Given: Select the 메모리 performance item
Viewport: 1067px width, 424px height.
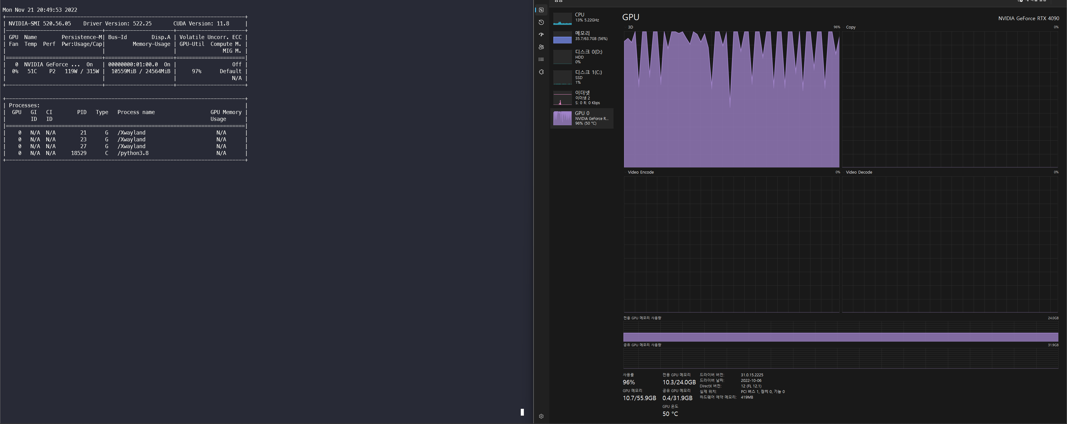Looking at the screenshot, I should pyautogui.click(x=582, y=37).
